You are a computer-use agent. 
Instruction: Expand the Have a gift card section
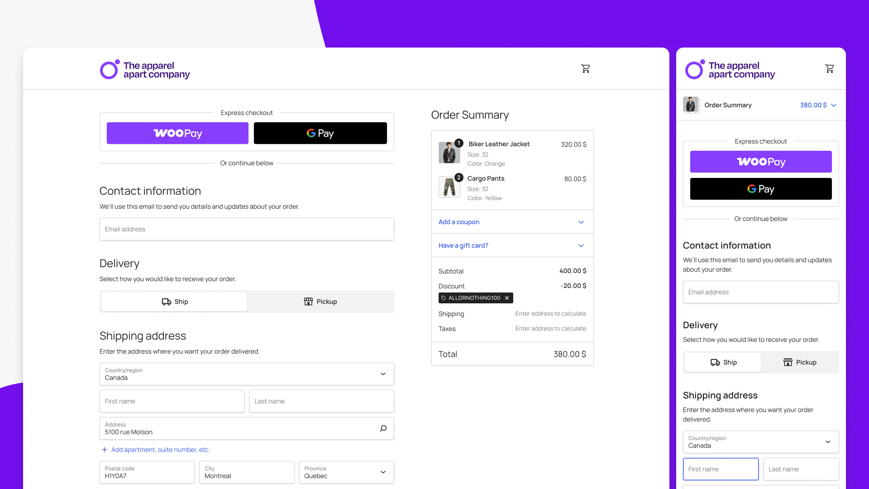512,245
